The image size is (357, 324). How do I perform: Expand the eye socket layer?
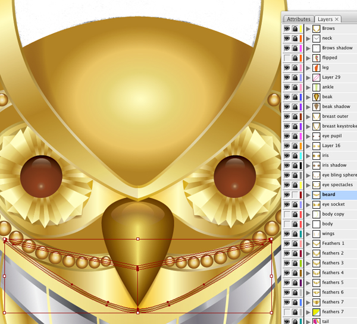tap(308, 205)
